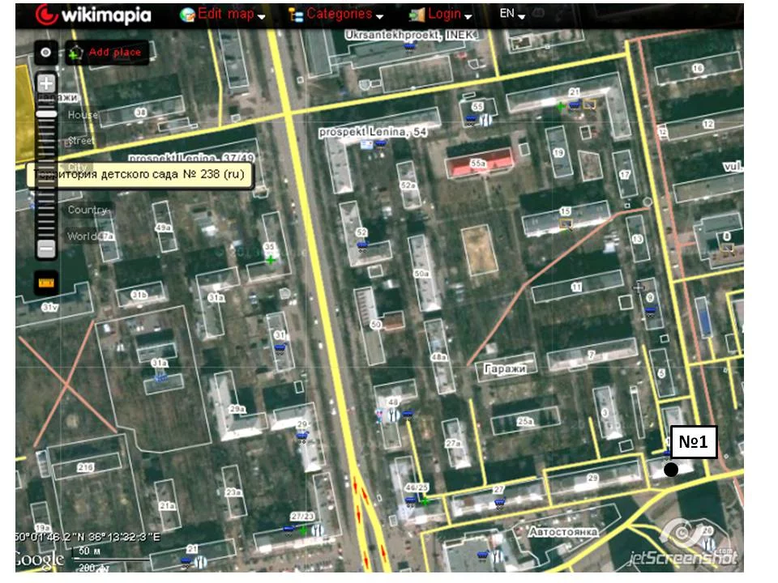Open the Login dropdown
This screenshot has height=583, width=778.
(x=439, y=15)
